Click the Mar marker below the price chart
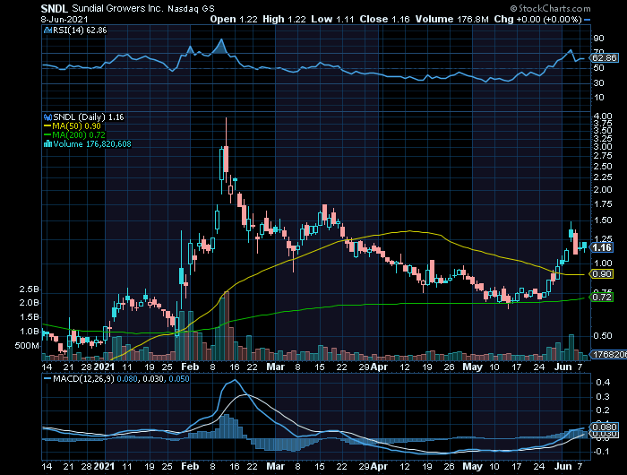Screen dimensions: 627x475 tap(276, 367)
